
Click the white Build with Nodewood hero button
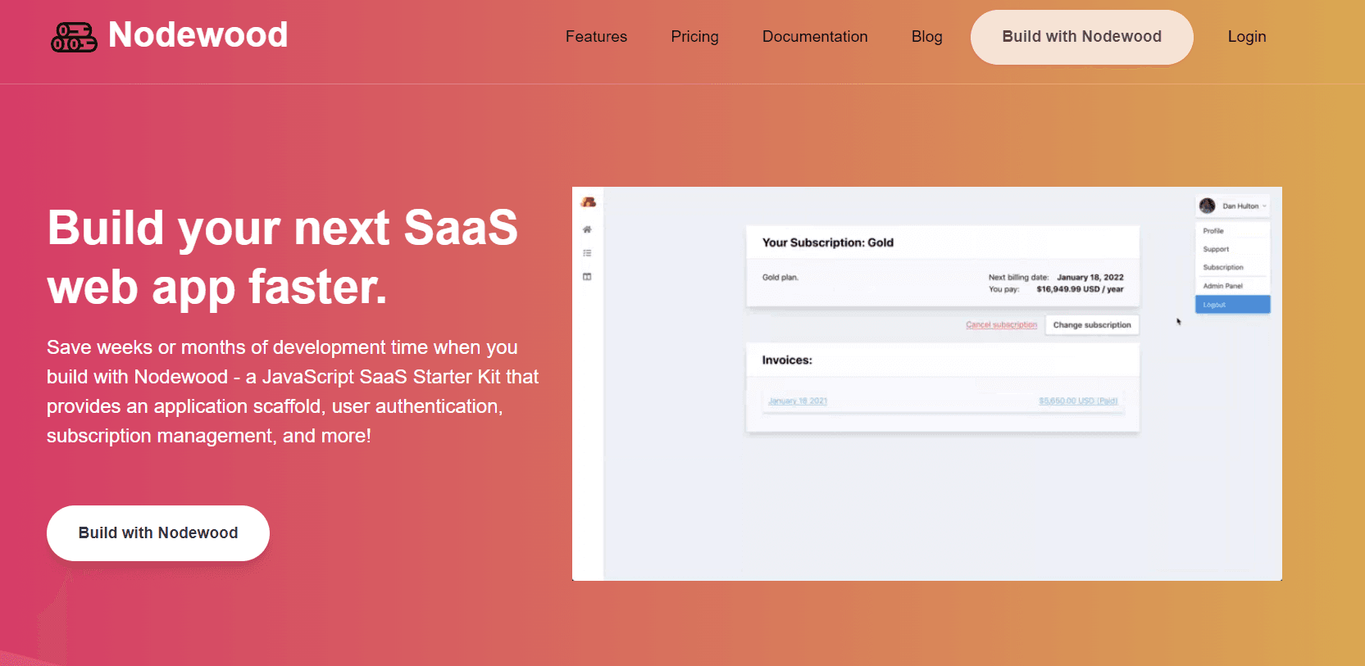coord(158,533)
